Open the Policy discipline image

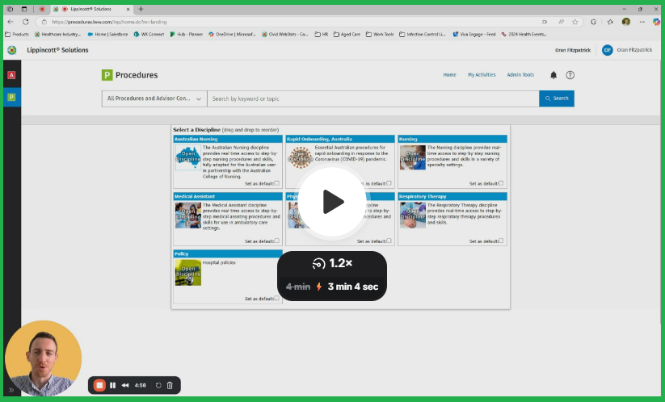[x=187, y=272]
